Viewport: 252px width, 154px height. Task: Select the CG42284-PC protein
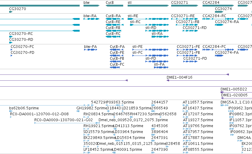click(x=218, y=50)
